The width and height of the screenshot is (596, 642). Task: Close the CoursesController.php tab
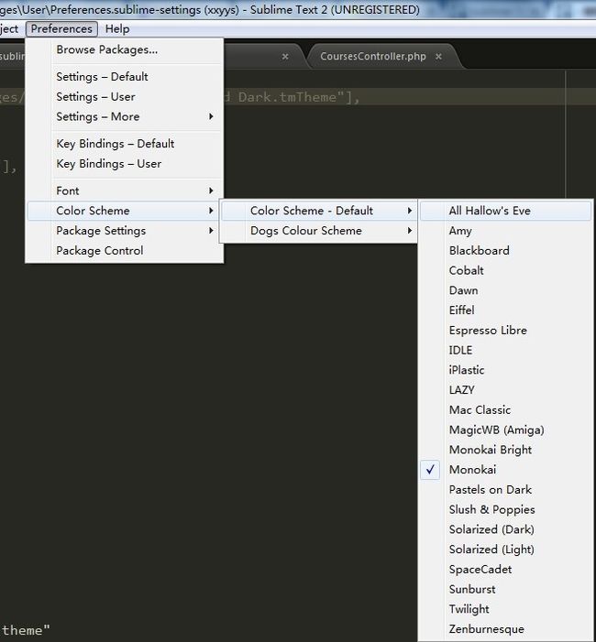tap(438, 57)
